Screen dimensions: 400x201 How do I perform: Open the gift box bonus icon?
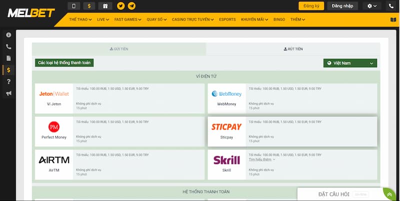[105, 6]
